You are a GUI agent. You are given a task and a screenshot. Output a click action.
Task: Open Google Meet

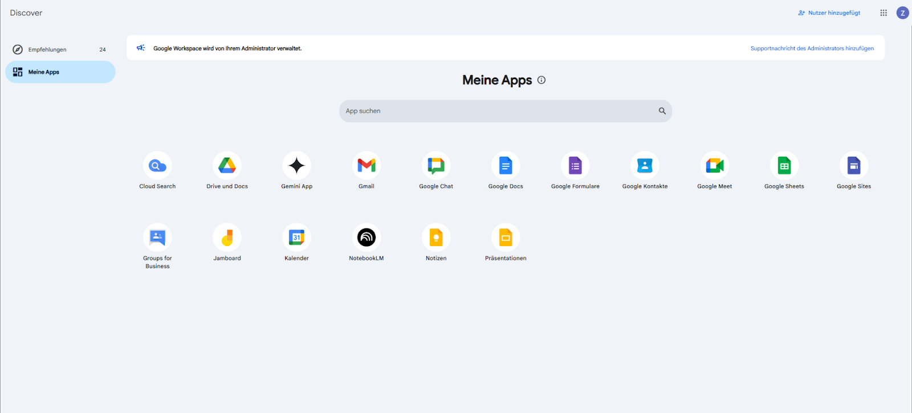714,166
